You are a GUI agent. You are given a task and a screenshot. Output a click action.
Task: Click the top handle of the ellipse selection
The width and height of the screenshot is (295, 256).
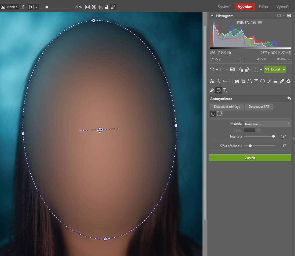pos(94,20)
